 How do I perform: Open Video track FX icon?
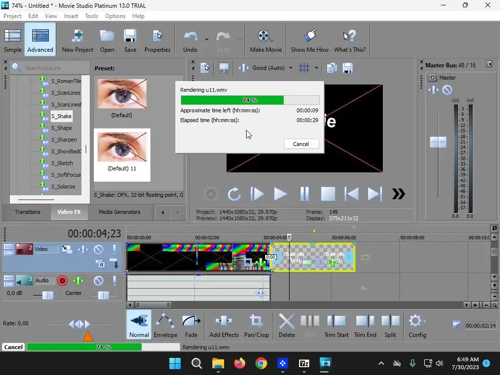[x=83, y=249]
